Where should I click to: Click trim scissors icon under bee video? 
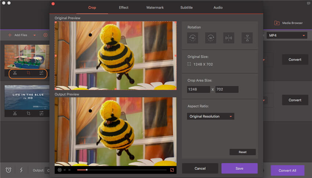point(15,73)
